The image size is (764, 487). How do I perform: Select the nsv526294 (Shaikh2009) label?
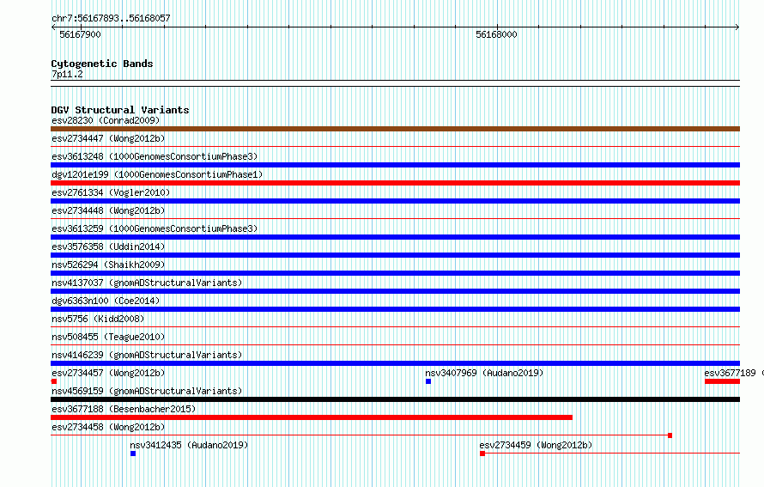coord(108,265)
